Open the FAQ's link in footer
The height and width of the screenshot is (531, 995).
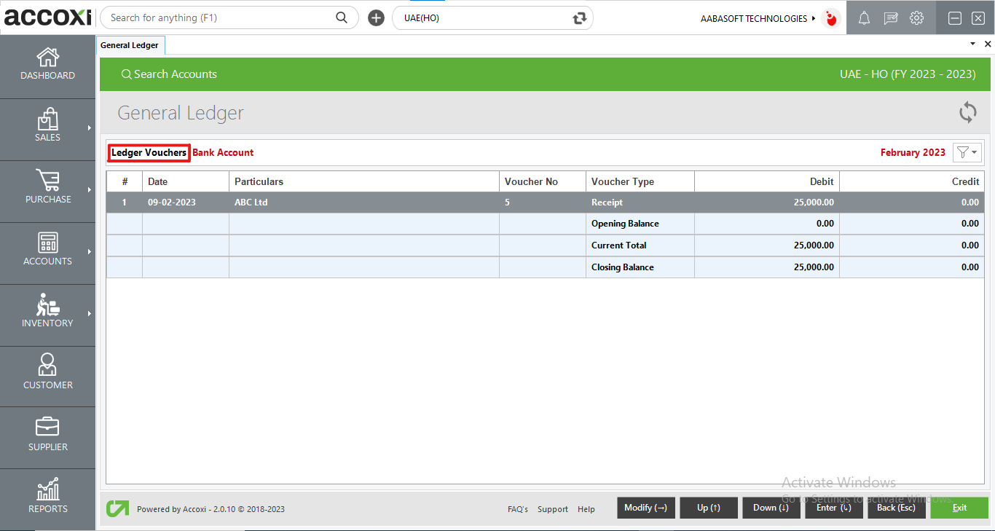(517, 509)
